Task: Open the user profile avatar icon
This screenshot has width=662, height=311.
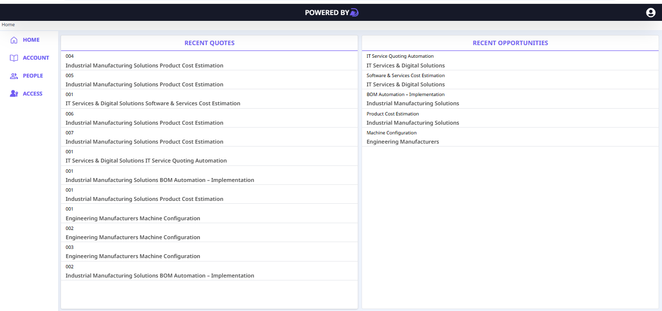Action: coord(651,13)
